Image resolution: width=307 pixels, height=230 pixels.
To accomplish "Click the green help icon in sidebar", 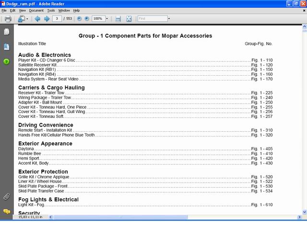I will tap(6, 62).
